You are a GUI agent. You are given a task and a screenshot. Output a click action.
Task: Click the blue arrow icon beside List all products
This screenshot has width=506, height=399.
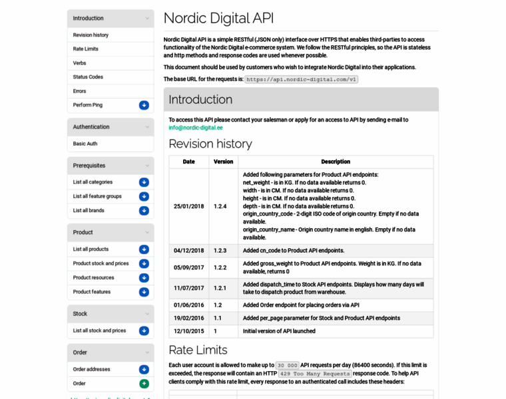pos(144,249)
